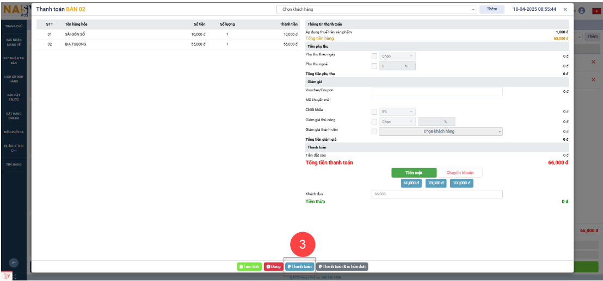This screenshot has height=281, width=603.
Task: Choose the 100,000 đ quick amount
Action: click(x=462, y=183)
